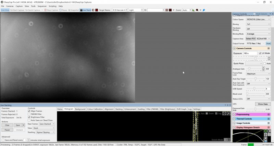
Task: Collapse the Display Histogram Stretch section
Action: click(234, 127)
